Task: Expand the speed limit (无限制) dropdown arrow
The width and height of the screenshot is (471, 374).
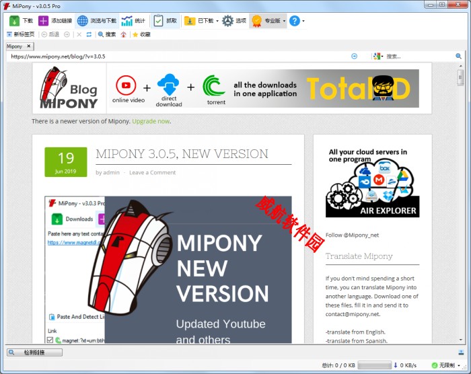Action: click(x=459, y=365)
